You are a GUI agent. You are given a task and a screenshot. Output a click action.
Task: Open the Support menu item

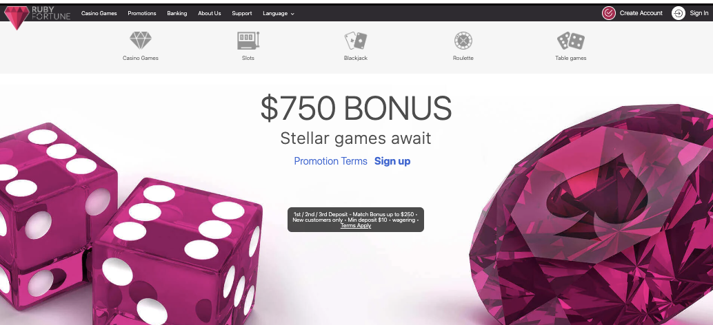[x=242, y=13]
